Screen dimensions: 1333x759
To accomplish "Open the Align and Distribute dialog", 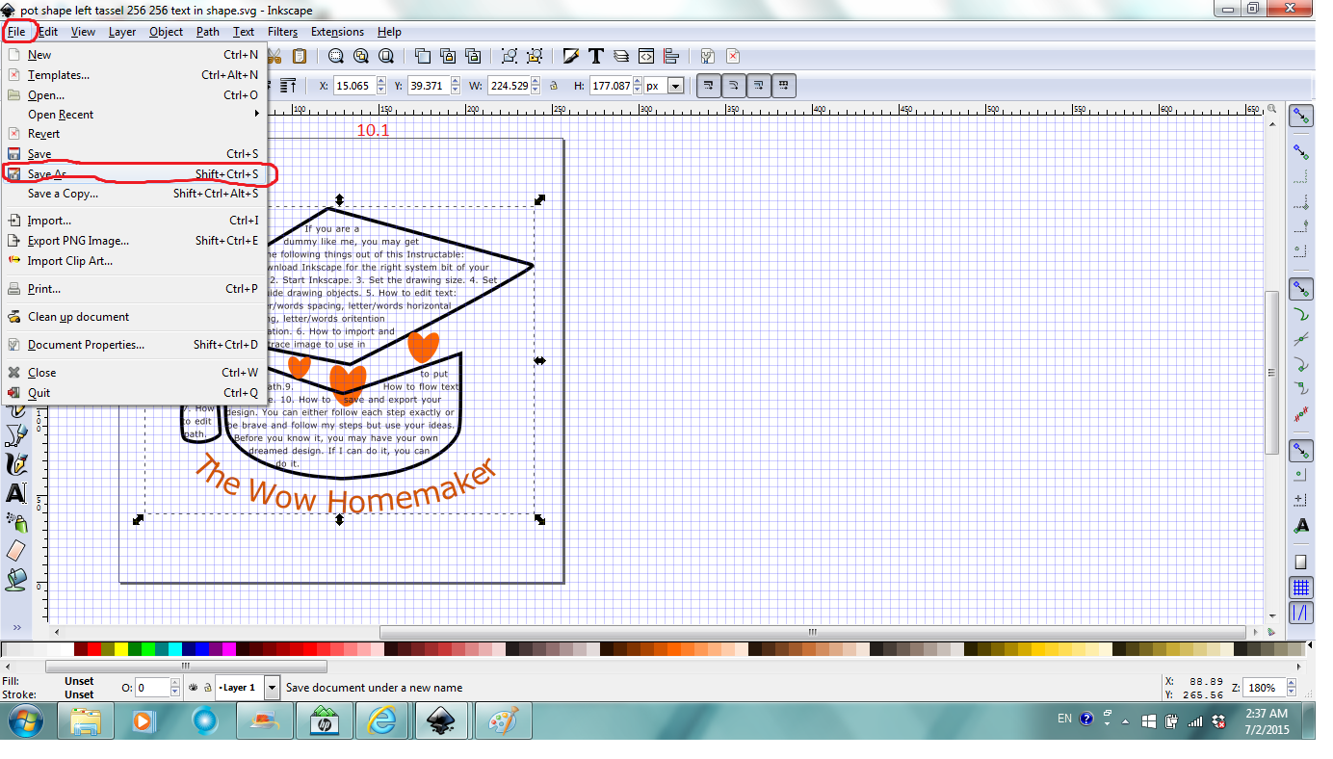I will [673, 56].
